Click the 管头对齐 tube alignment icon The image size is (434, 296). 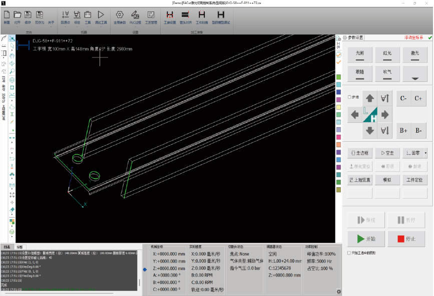click(x=185, y=14)
